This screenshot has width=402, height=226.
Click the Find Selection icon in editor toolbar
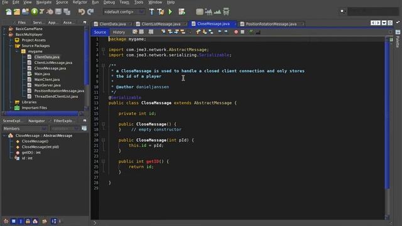coord(163,32)
